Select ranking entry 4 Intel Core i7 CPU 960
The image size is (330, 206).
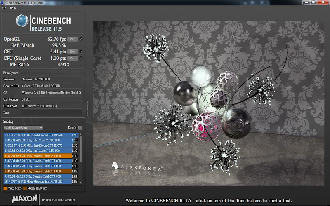[41, 150]
